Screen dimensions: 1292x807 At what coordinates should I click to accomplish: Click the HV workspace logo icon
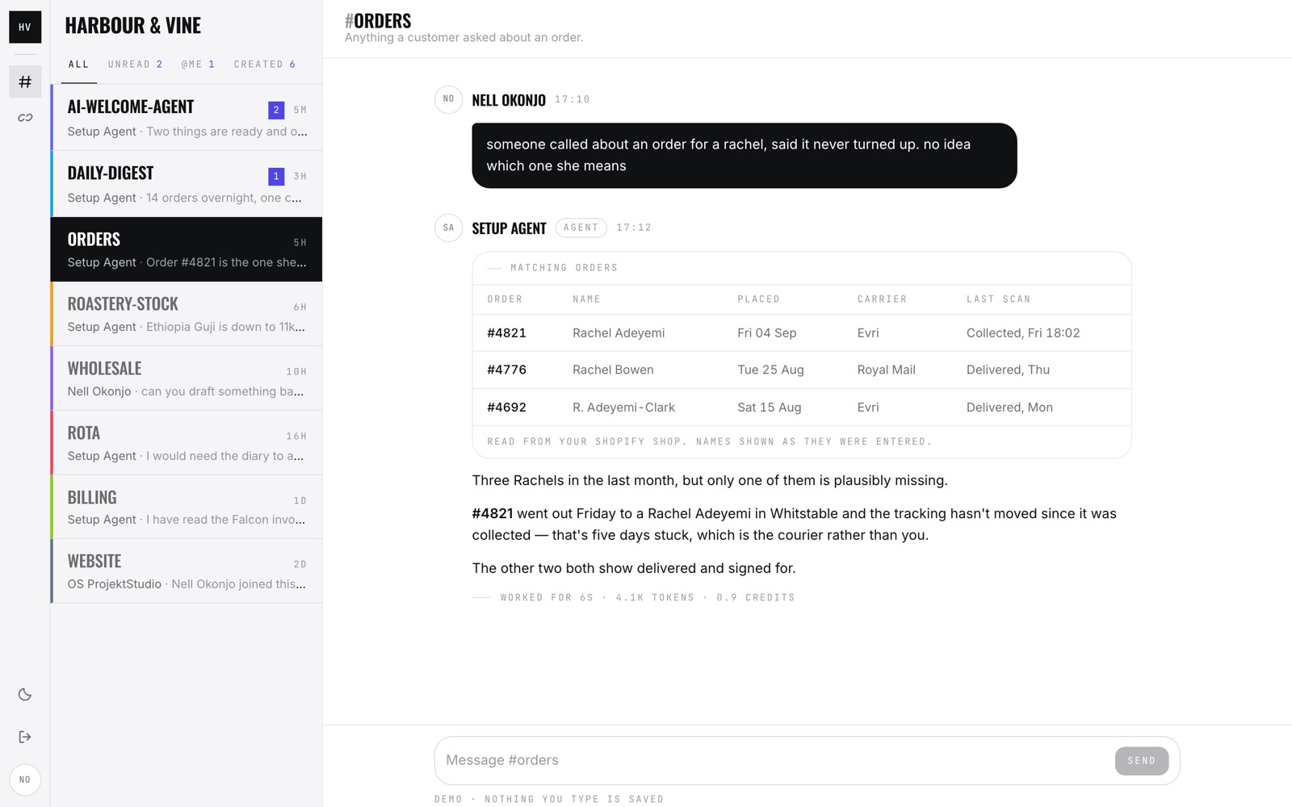click(x=25, y=27)
